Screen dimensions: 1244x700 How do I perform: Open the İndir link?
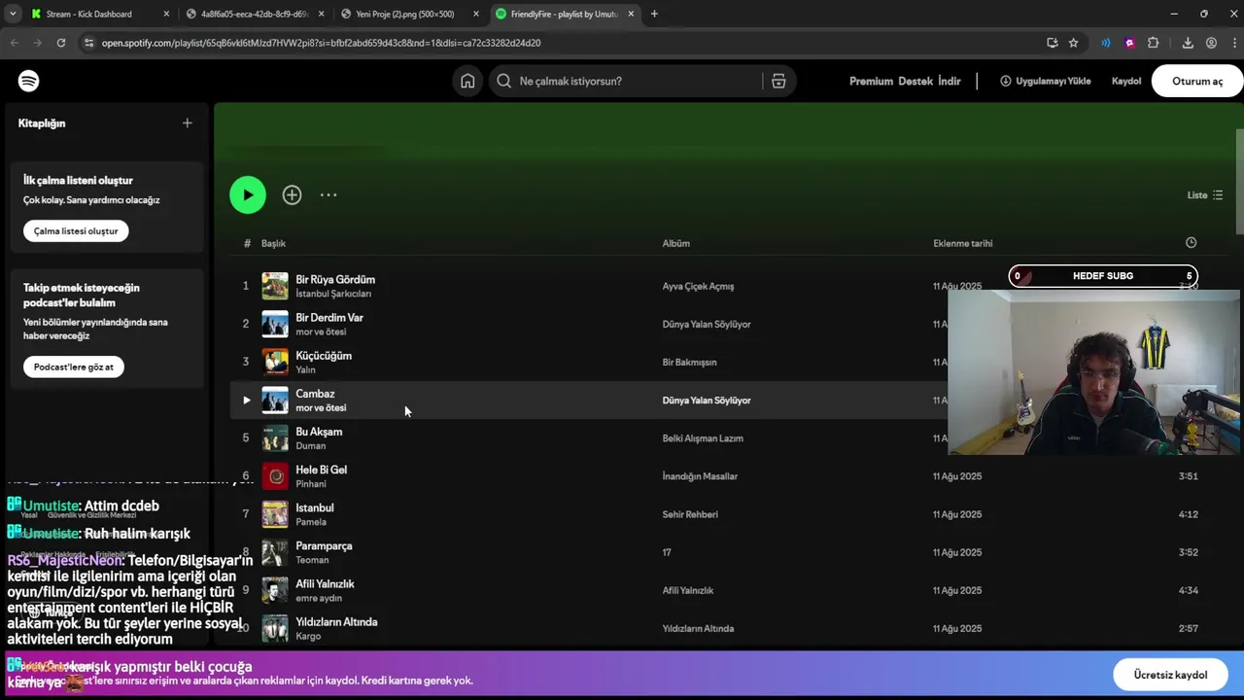pos(950,81)
